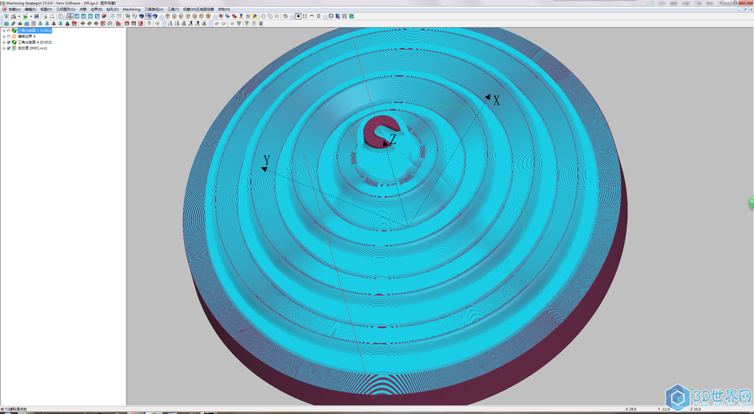Click the print icon in toolbar
754x414 pixels.
[x=52, y=16]
